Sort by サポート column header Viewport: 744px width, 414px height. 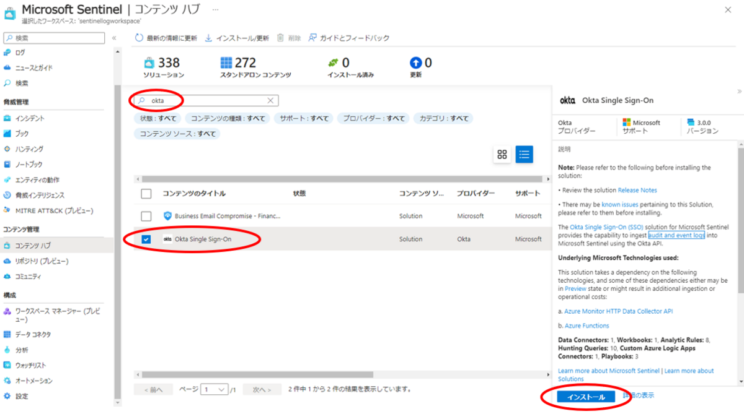(x=528, y=194)
